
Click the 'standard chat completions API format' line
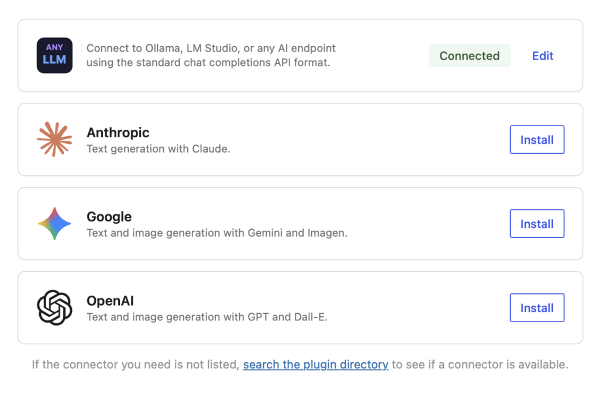click(208, 63)
